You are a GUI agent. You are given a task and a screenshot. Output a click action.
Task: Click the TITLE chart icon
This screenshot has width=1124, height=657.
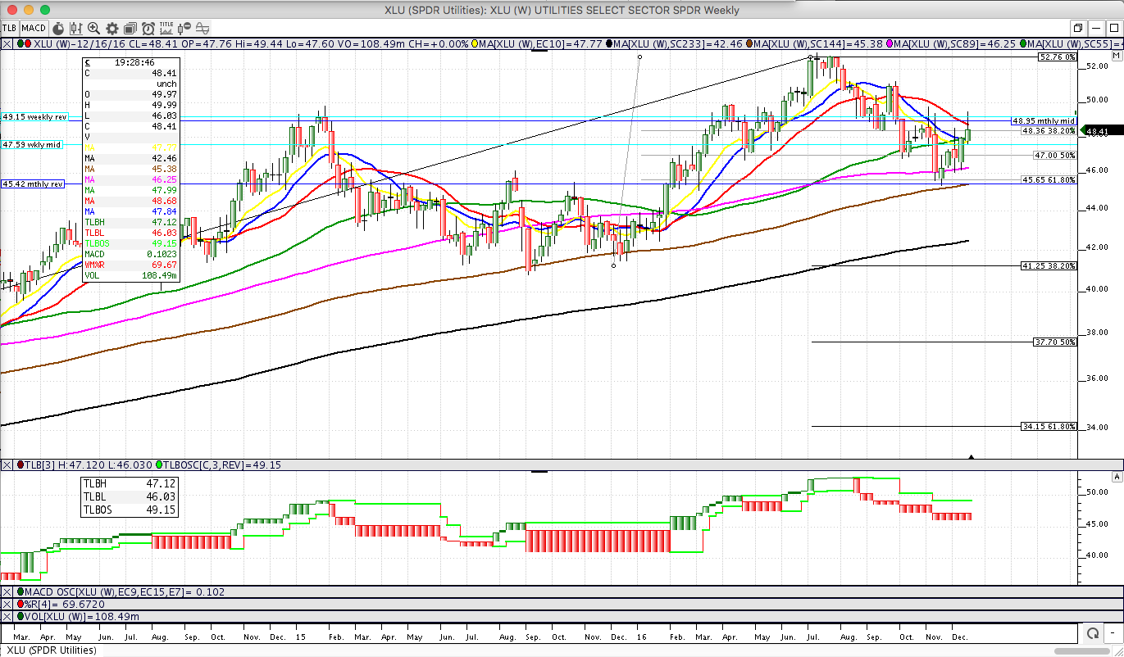pyautogui.click(x=166, y=28)
